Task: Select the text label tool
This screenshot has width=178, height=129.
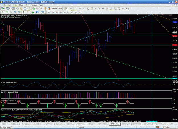Action: (x=99, y=8)
